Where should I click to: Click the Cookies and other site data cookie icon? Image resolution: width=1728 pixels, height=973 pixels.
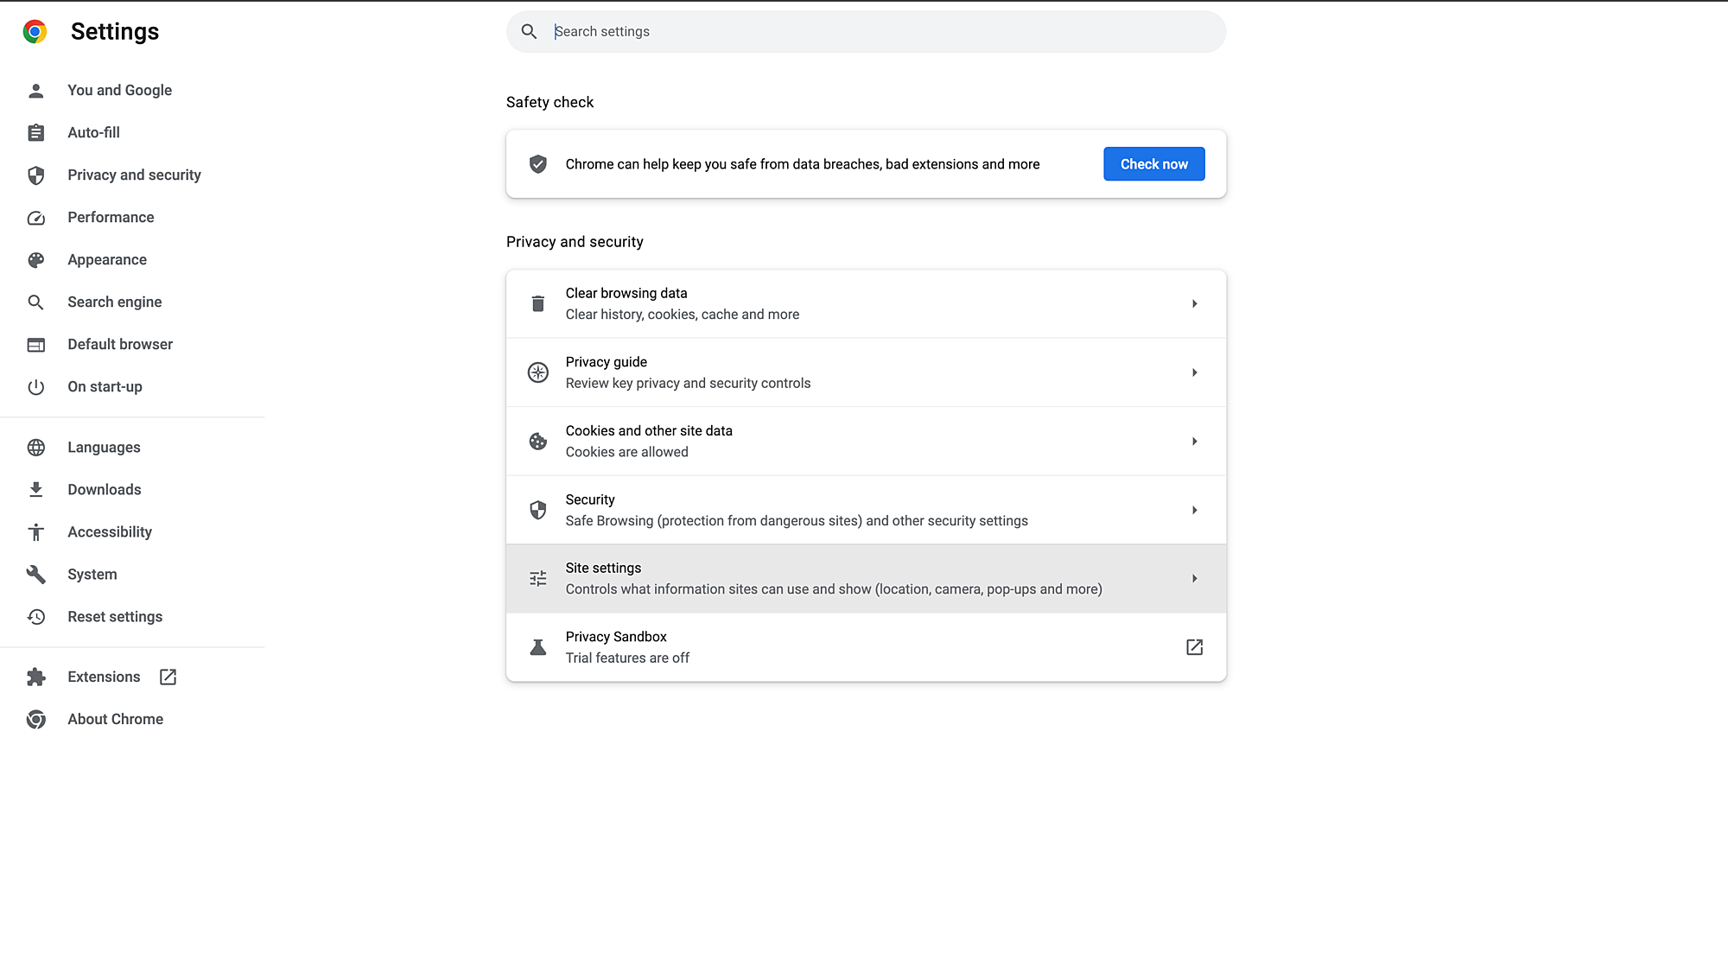pyautogui.click(x=537, y=442)
